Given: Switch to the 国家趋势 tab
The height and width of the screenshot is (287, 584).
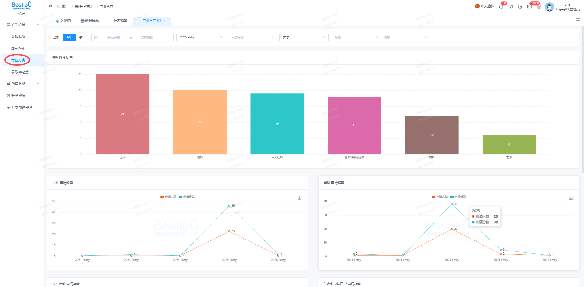Looking at the screenshot, I should [118, 21].
